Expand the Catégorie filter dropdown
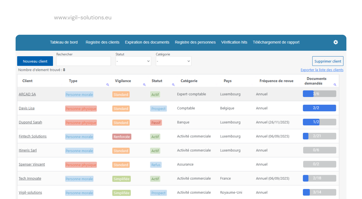This screenshot has width=362, height=199. click(174, 61)
